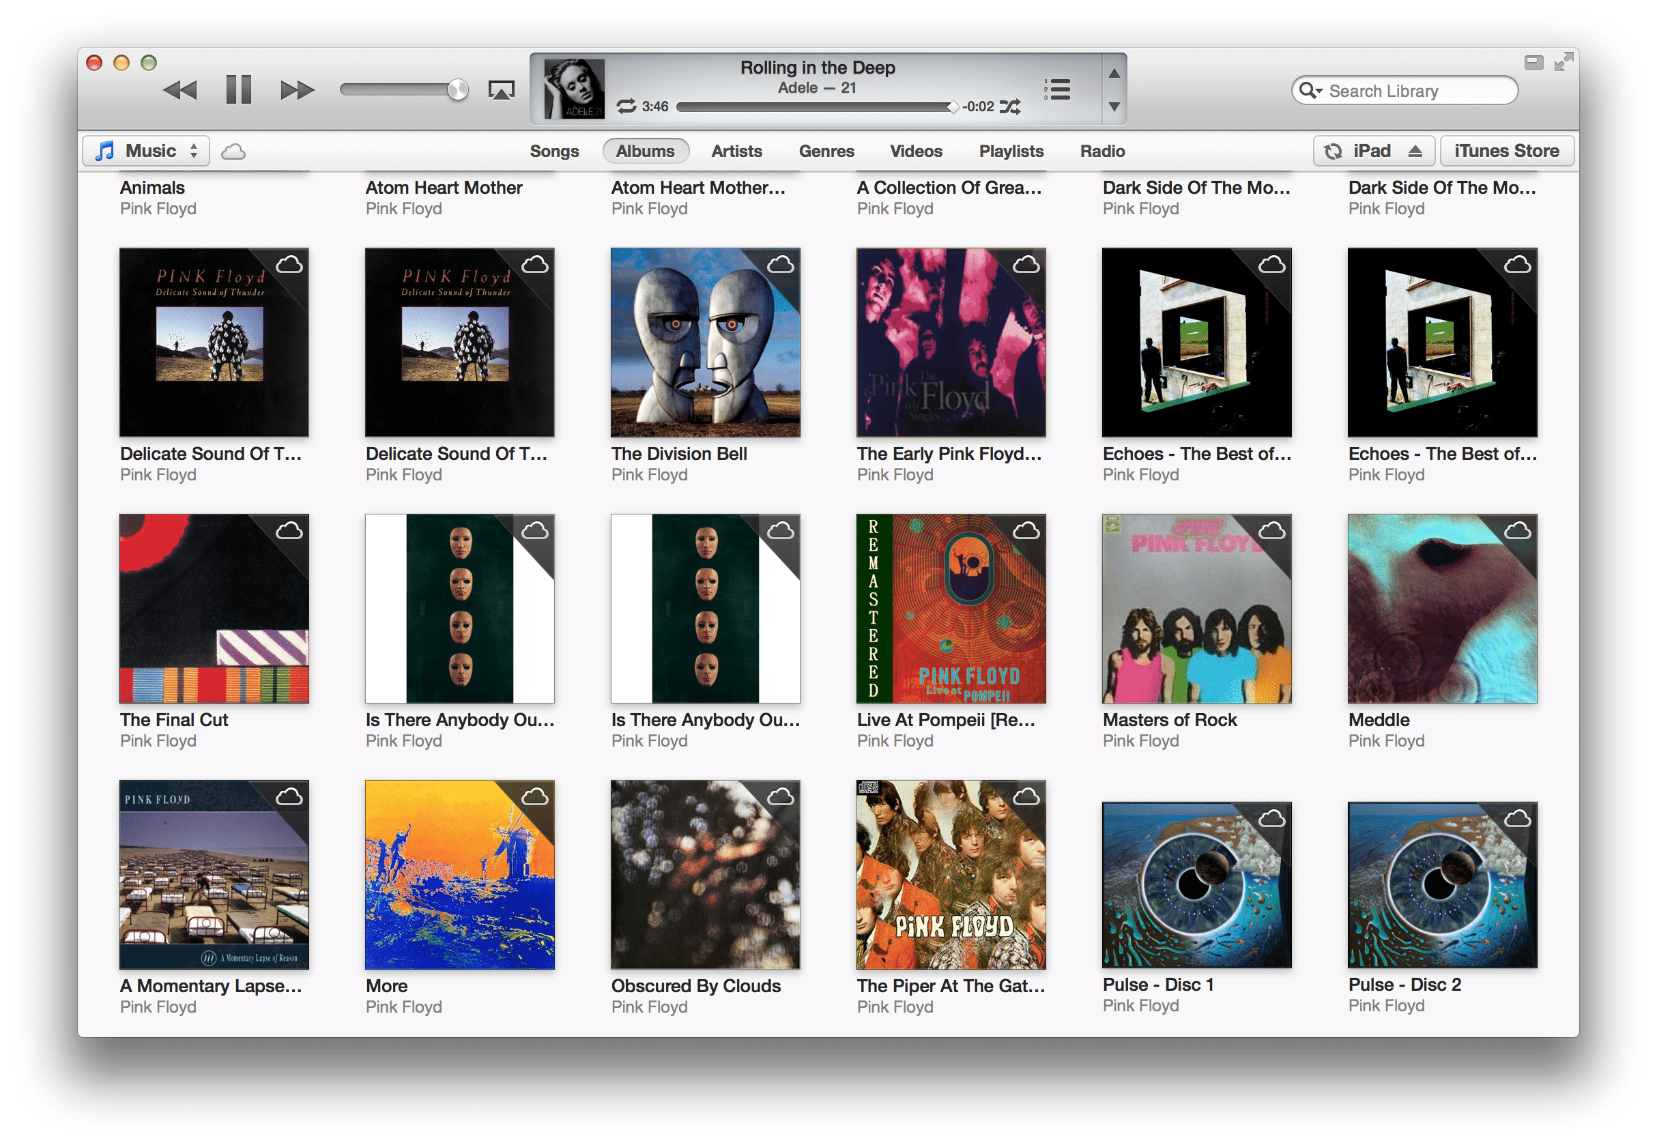Open the Radio tab
Screen dimensions: 1657x1145
tap(1101, 151)
